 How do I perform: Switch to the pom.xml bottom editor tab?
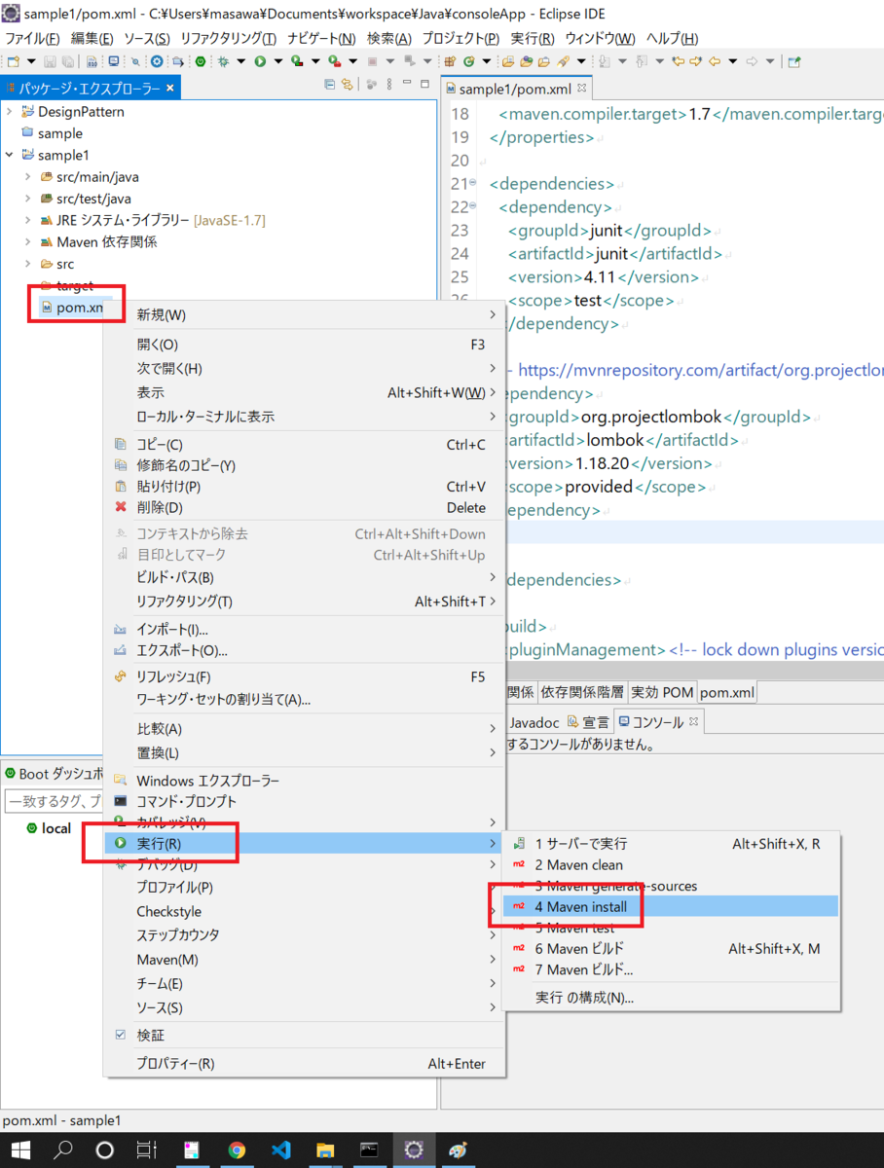(x=726, y=692)
